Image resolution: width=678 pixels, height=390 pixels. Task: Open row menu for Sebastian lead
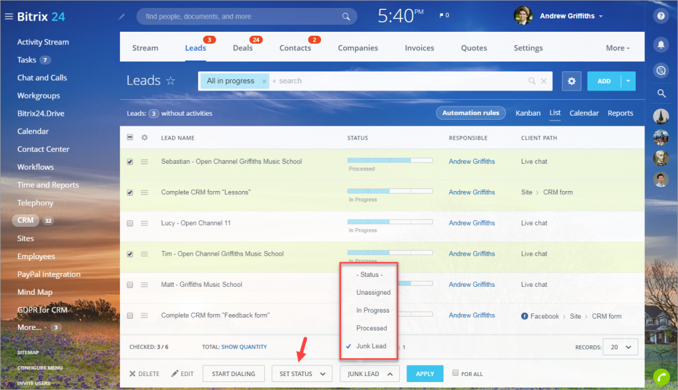144,161
